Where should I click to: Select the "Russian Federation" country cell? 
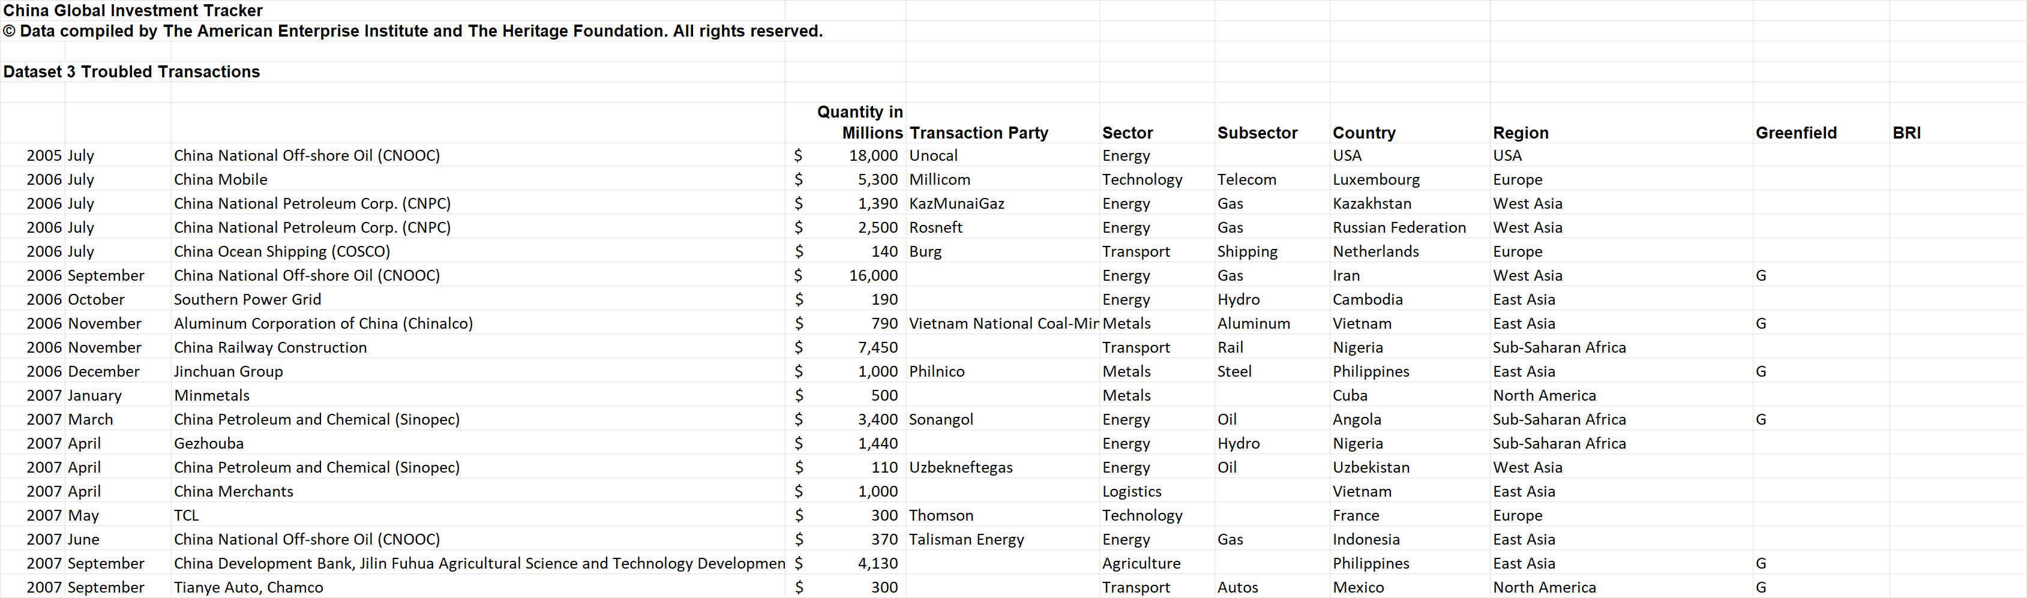pos(1398,227)
